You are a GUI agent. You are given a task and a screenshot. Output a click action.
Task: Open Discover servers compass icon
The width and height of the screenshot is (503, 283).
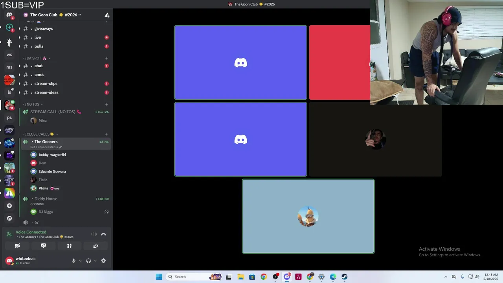click(x=9, y=218)
